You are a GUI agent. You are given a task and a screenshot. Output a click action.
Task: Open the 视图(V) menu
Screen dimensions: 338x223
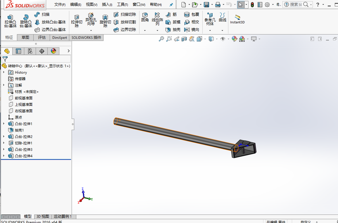(92, 4)
